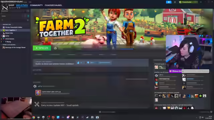The height and width of the screenshot is (120, 214).
Task: Open the Early Access Update news item
Action: (60, 105)
